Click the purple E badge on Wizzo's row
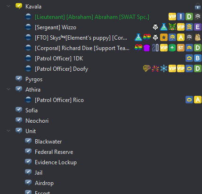The image size is (202, 194). click(x=198, y=27)
